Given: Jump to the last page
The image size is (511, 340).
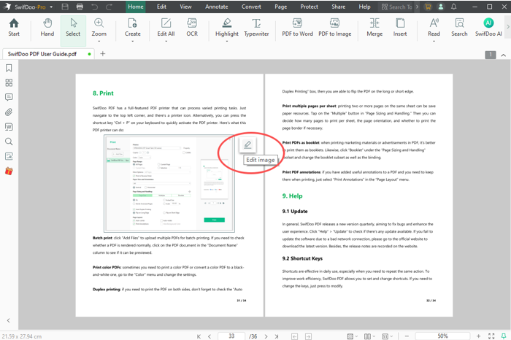Looking at the screenshot, I should [x=277, y=336].
